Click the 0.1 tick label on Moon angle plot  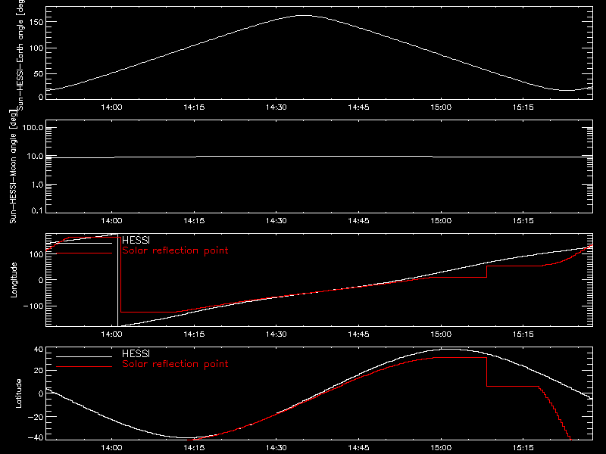(x=37, y=211)
